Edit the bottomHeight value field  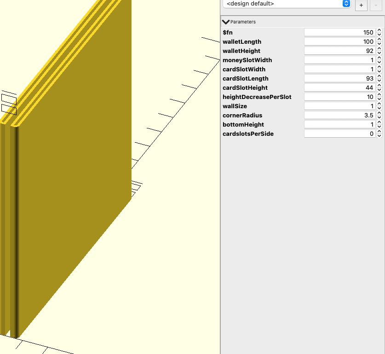[x=340, y=125]
